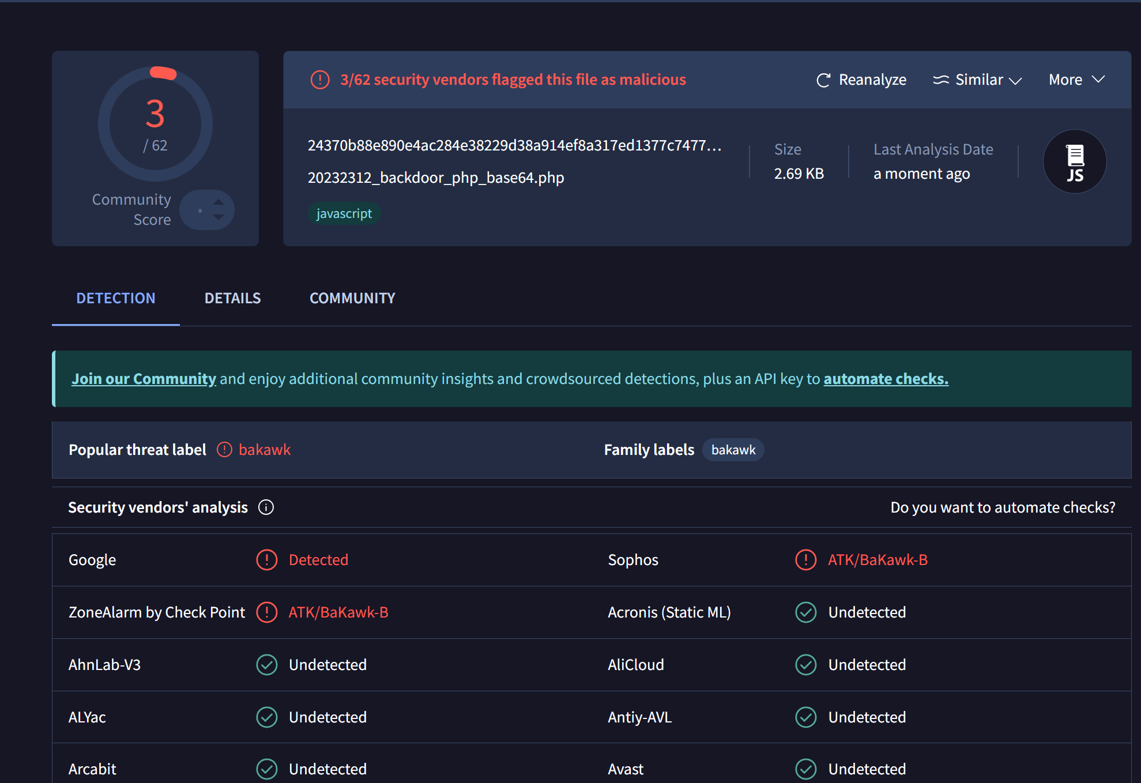Click the alert icon next to Google Detected
This screenshot has width=1141, height=783.
[x=266, y=560]
